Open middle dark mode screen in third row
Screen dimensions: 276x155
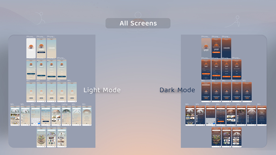coord(226,92)
